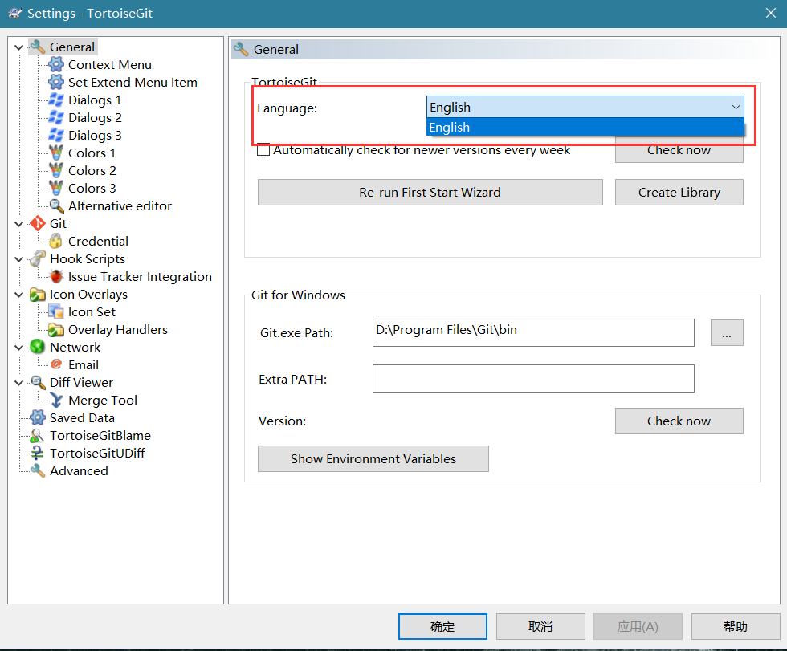Select Context Menu settings page
The height and width of the screenshot is (651, 787).
pyautogui.click(x=110, y=65)
